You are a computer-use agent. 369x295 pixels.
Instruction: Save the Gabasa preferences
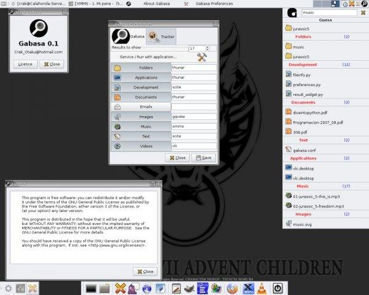[x=204, y=157]
